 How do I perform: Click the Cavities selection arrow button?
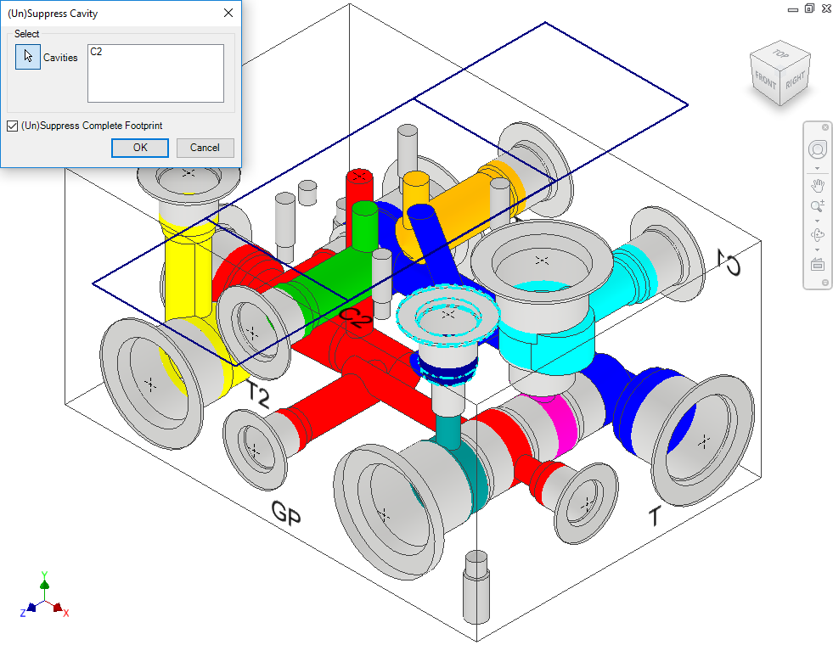pos(28,57)
